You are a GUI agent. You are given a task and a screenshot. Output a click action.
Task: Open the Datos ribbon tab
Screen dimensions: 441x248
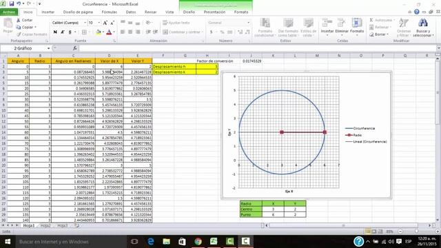(131, 12)
